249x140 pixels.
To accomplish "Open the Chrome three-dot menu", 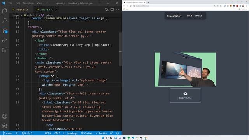I will pyautogui.click(x=247, y=6).
